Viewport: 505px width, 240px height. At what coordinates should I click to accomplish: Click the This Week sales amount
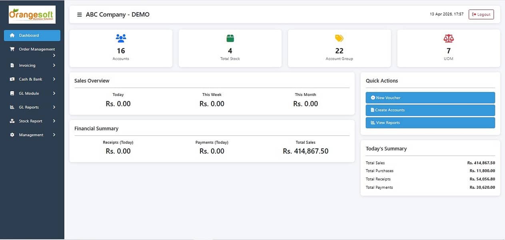(212, 104)
